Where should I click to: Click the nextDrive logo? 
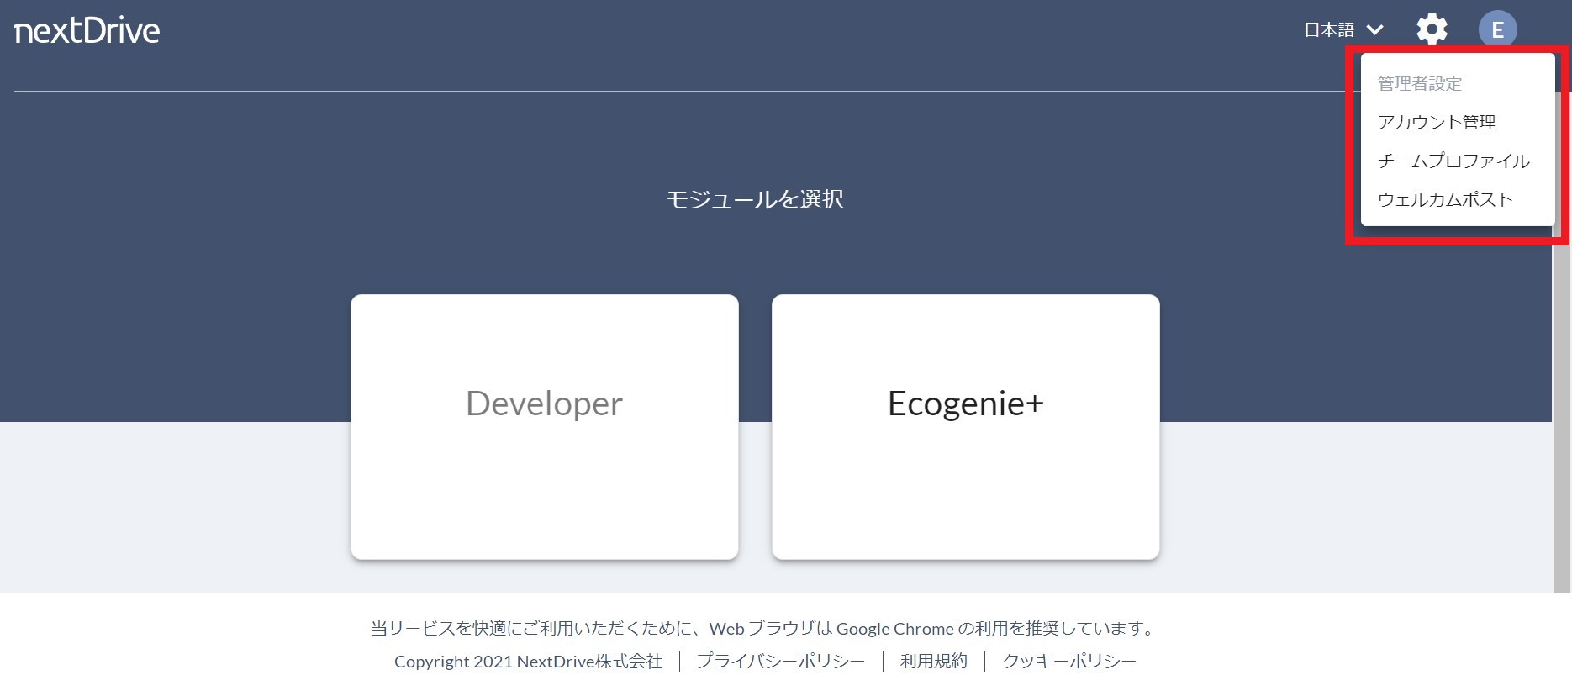coord(87,30)
